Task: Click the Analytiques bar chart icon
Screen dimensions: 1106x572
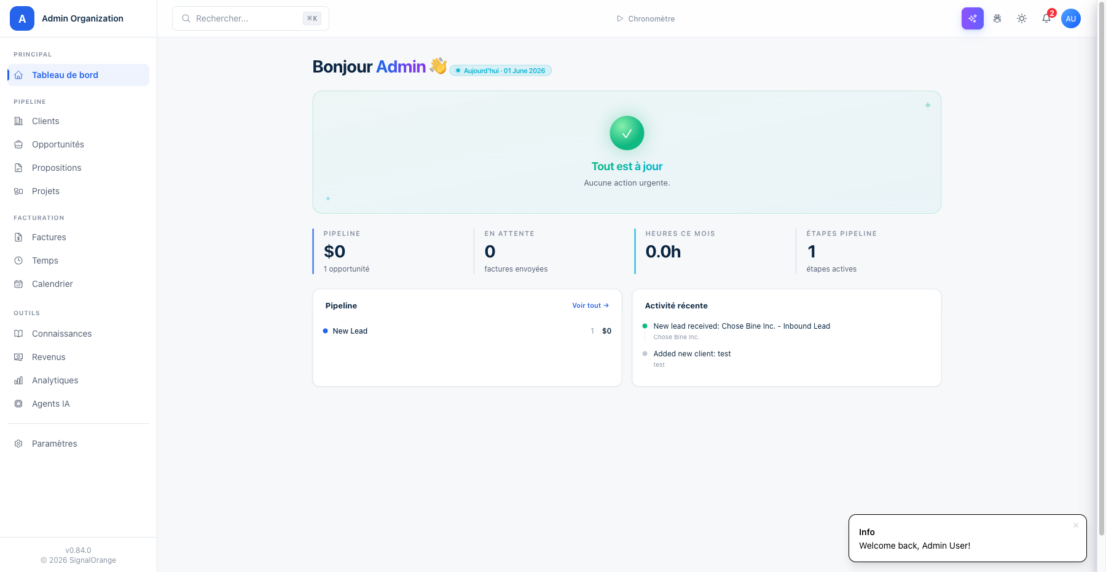Action: point(18,380)
